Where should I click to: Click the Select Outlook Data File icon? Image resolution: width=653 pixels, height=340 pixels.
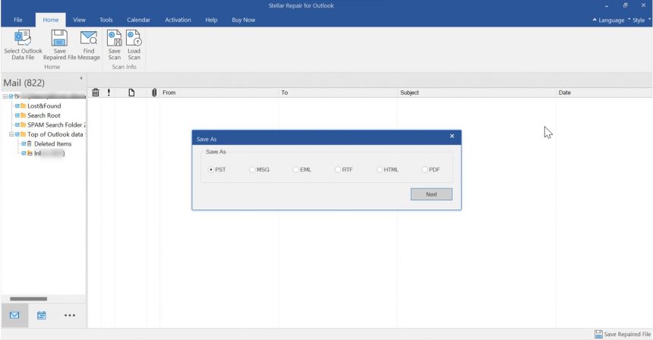[23, 38]
